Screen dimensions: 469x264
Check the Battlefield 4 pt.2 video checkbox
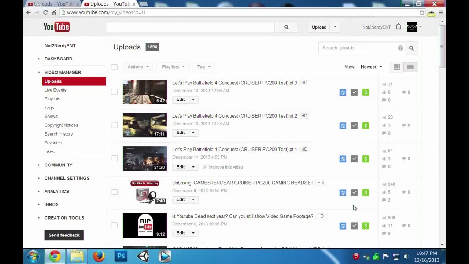pyautogui.click(x=115, y=125)
